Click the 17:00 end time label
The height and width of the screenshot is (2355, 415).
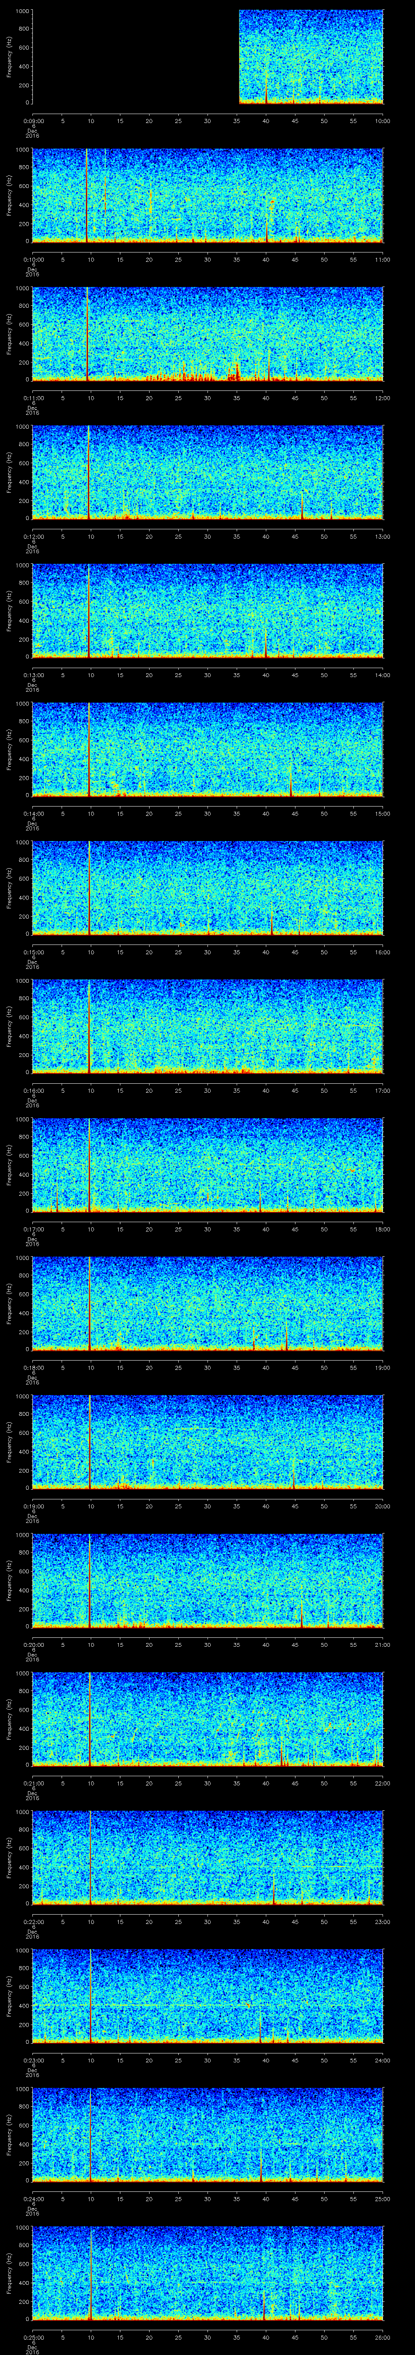click(x=382, y=1091)
